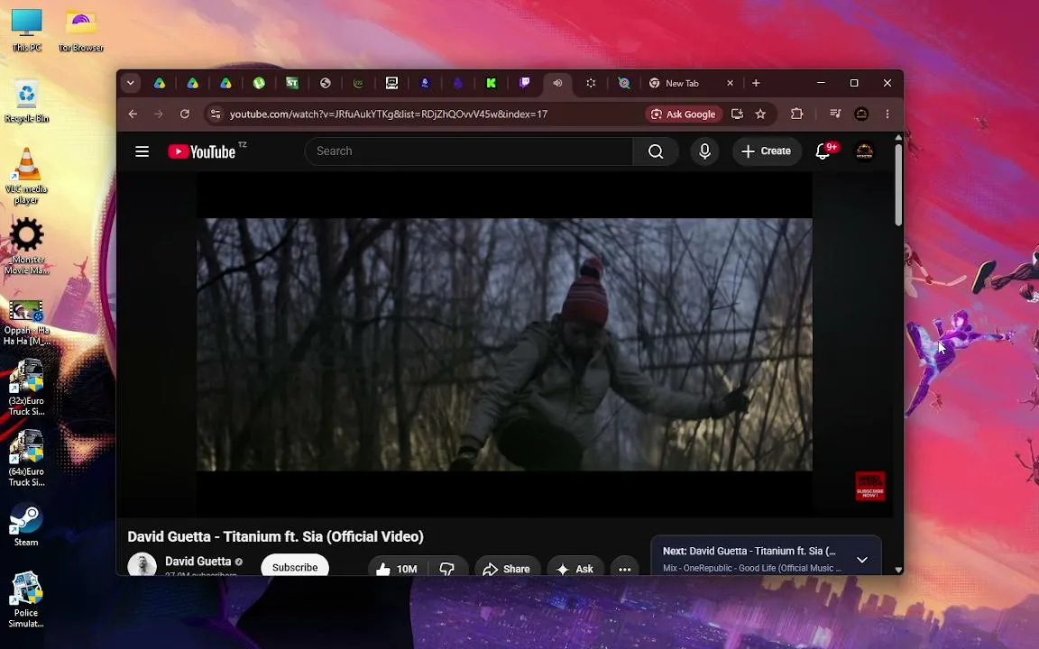Screen dimensions: 1039x649
Task: Click Ask Google in the address bar
Action: tap(683, 114)
